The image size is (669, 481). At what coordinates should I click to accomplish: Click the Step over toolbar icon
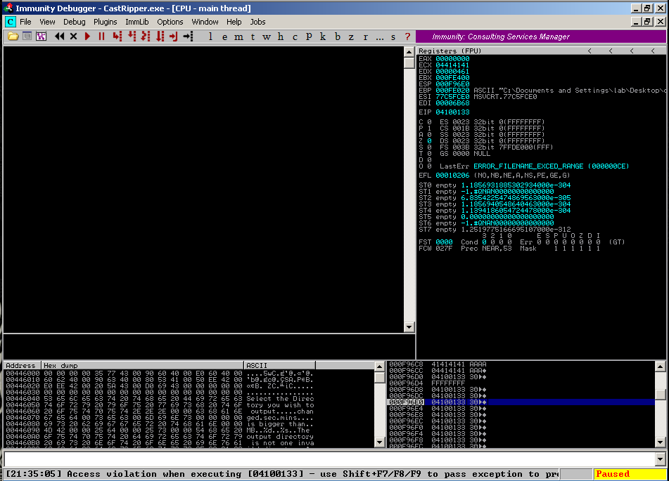(132, 37)
